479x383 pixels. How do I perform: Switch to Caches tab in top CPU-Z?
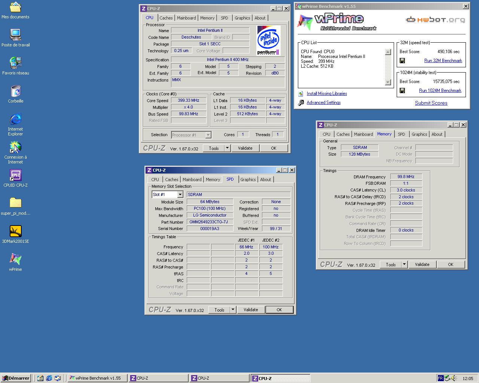point(166,18)
